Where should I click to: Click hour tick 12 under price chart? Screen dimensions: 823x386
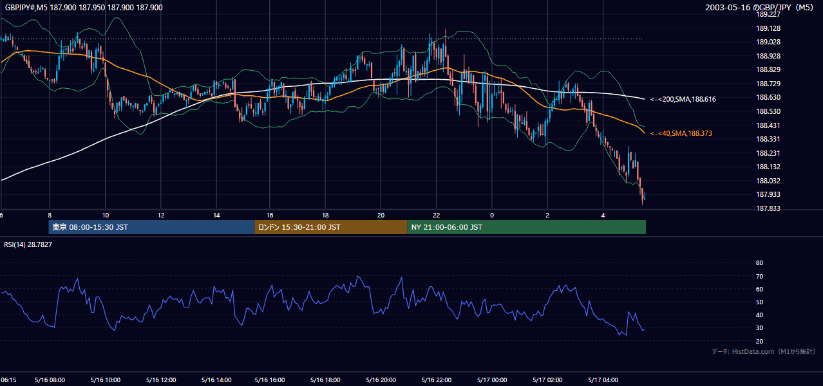click(x=160, y=215)
